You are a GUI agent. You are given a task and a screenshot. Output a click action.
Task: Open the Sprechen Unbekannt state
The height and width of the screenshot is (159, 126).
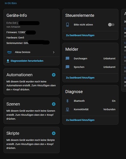(109, 67)
